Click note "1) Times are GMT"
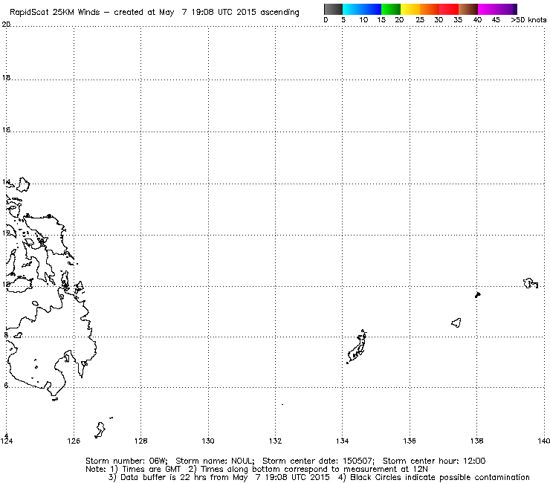550x483 pixels. point(146,470)
